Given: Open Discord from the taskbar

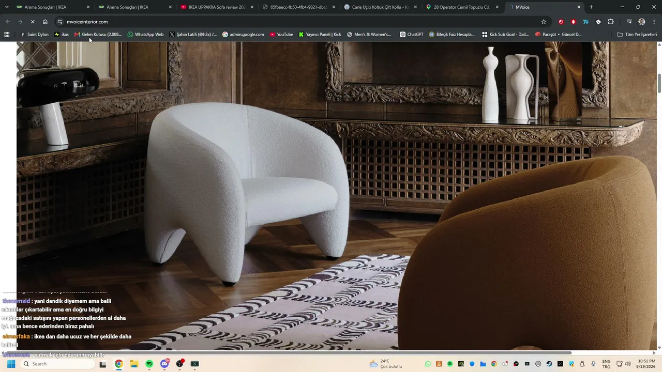Looking at the screenshot, I should pyautogui.click(x=164, y=364).
